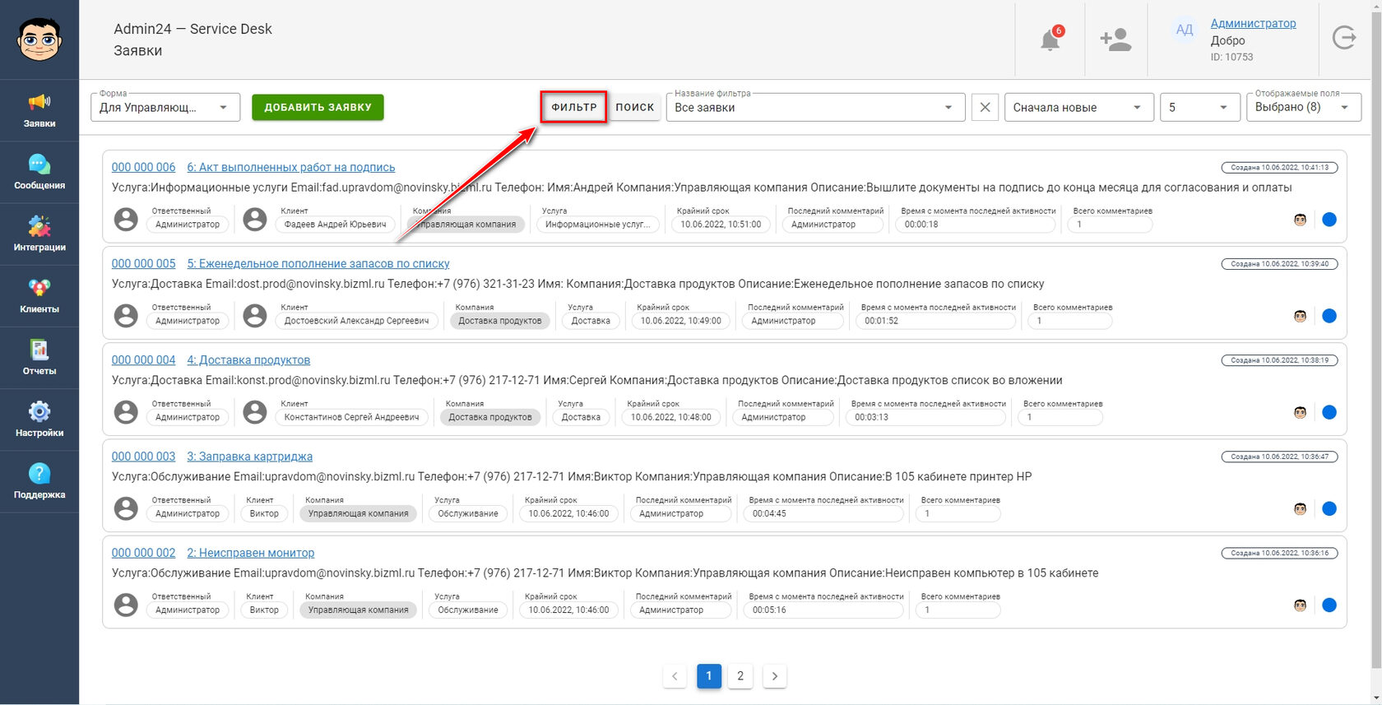Image resolution: width=1382 pixels, height=705 pixels.
Task: Click blue status circle on ticket 000 000 006
Action: click(x=1329, y=220)
